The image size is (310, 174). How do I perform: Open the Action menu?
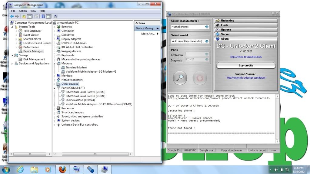point(23,11)
